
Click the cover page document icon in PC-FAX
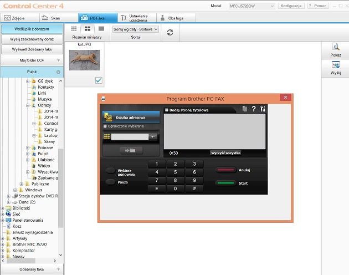[245, 109]
